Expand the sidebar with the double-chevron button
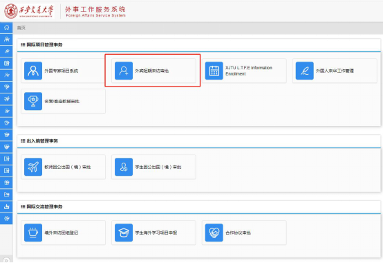Viewport: 383px width, 263px height. 6,260
